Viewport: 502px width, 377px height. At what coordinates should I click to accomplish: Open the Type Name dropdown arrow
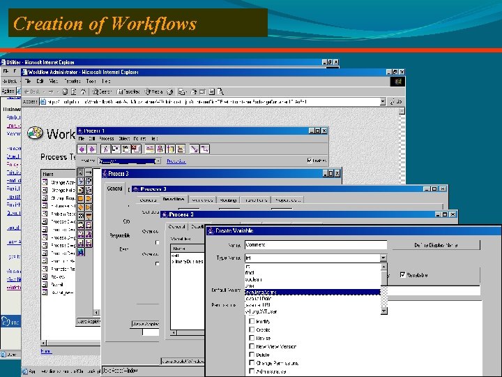pyautogui.click(x=383, y=258)
